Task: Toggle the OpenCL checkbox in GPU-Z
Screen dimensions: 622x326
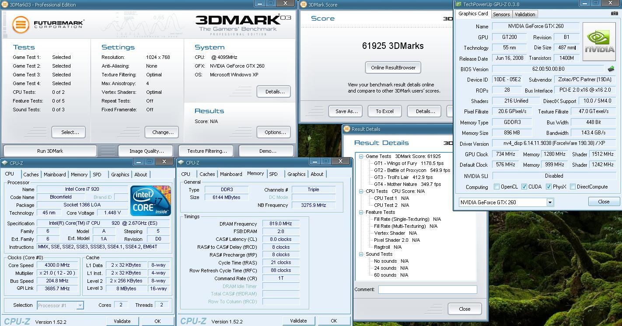Action: (x=496, y=187)
